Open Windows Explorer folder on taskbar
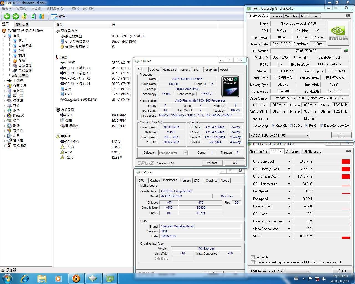The image size is (355, 284). point(42,278)
